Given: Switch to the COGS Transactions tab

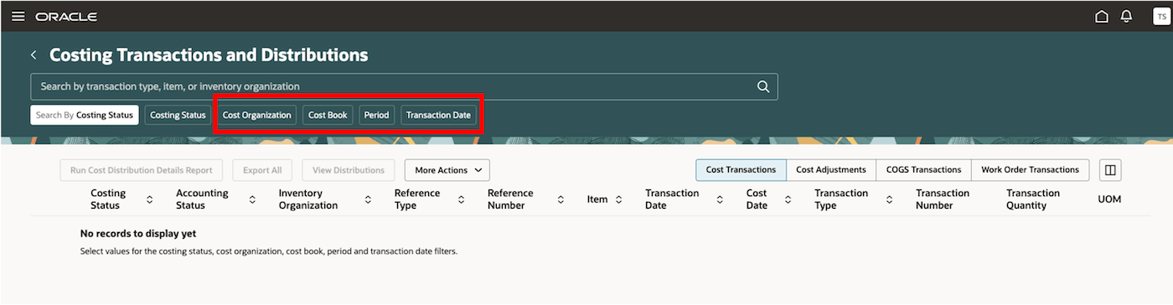Looking at the screenshot, I should point(924,169).
